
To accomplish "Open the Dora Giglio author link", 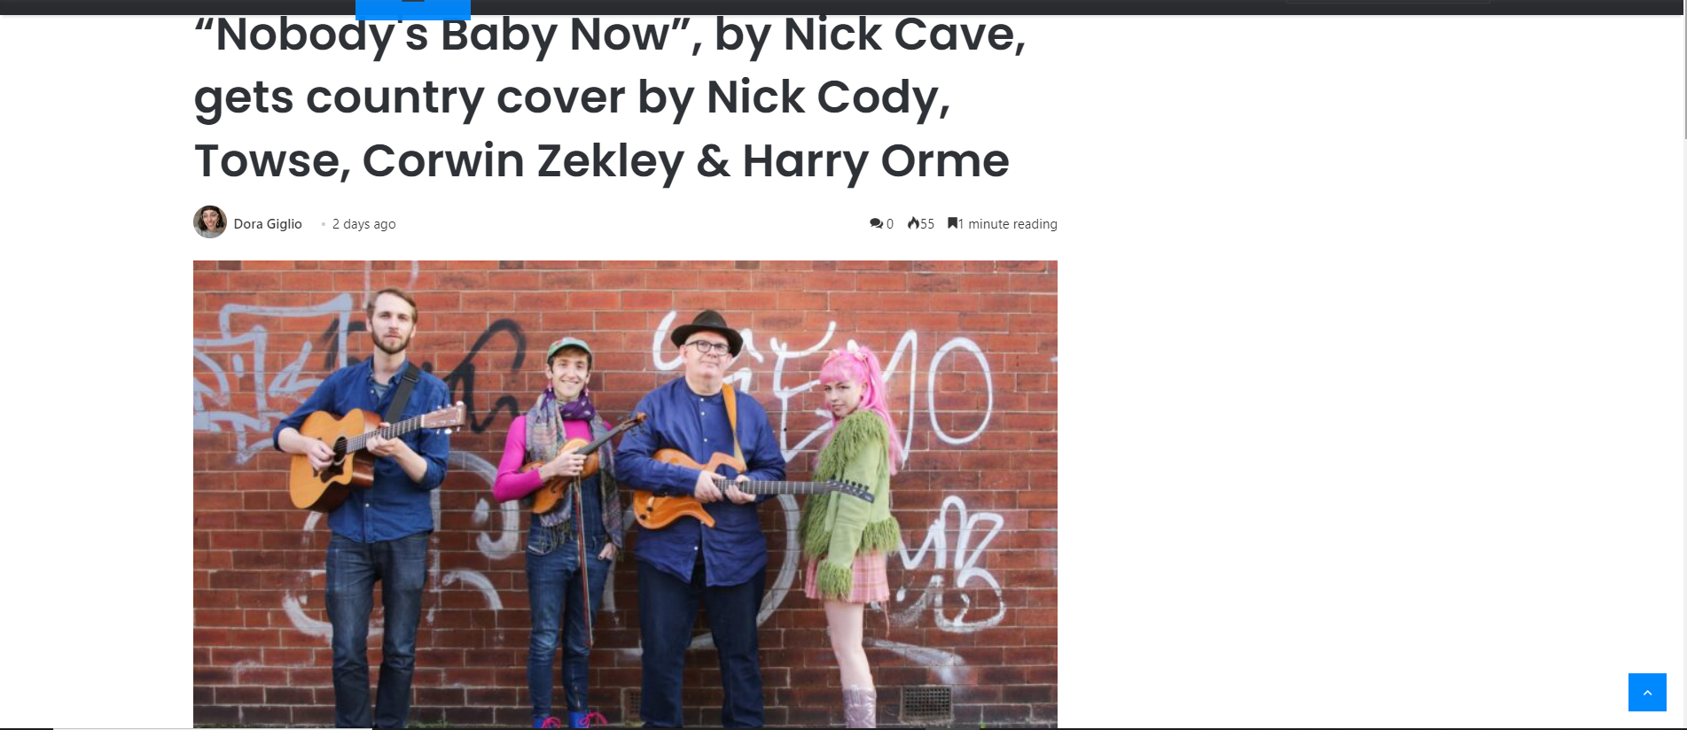I will 268,224.
